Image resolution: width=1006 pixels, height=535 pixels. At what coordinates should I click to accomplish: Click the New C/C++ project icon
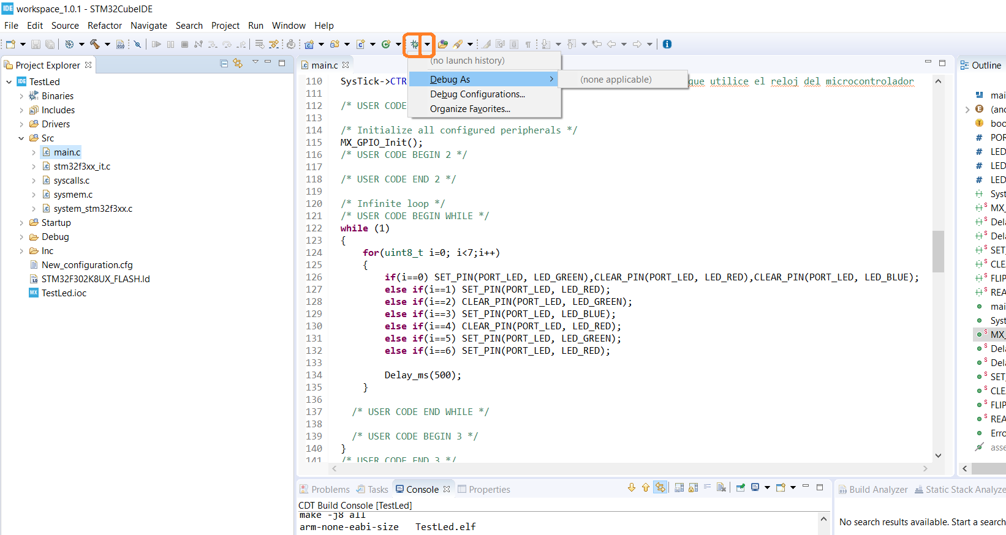pos(309,44)
